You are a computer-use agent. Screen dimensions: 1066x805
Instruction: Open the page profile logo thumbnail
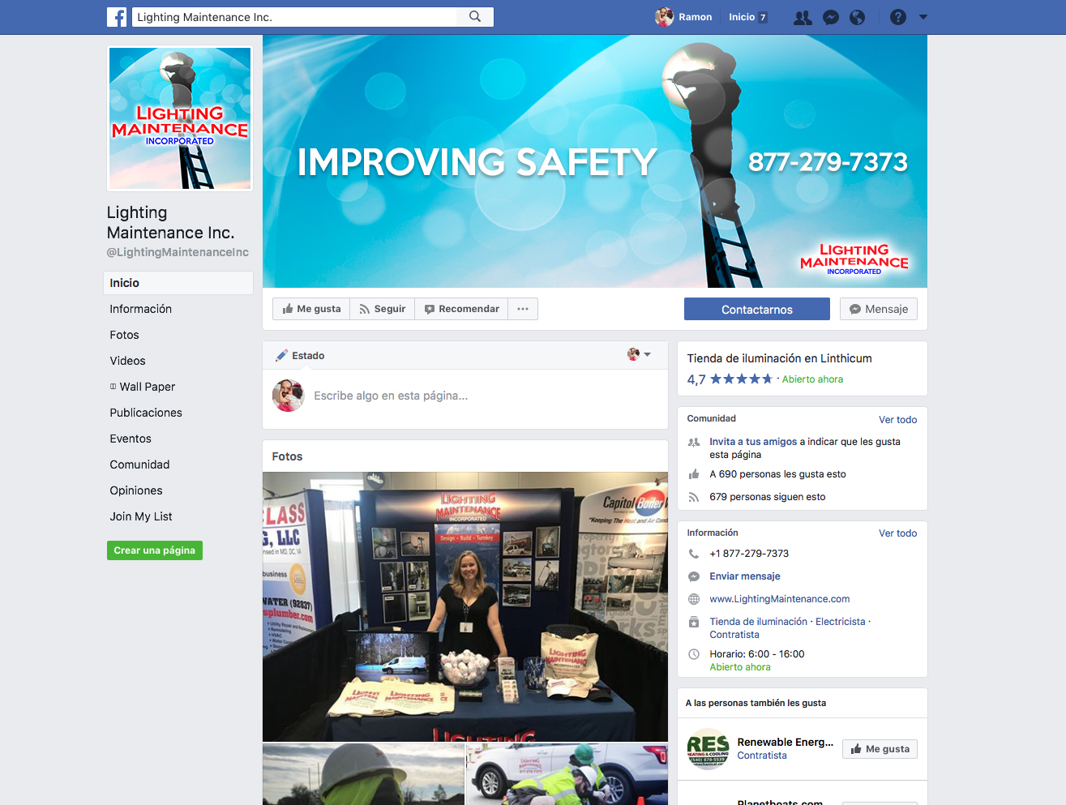(x=180, y=118)
